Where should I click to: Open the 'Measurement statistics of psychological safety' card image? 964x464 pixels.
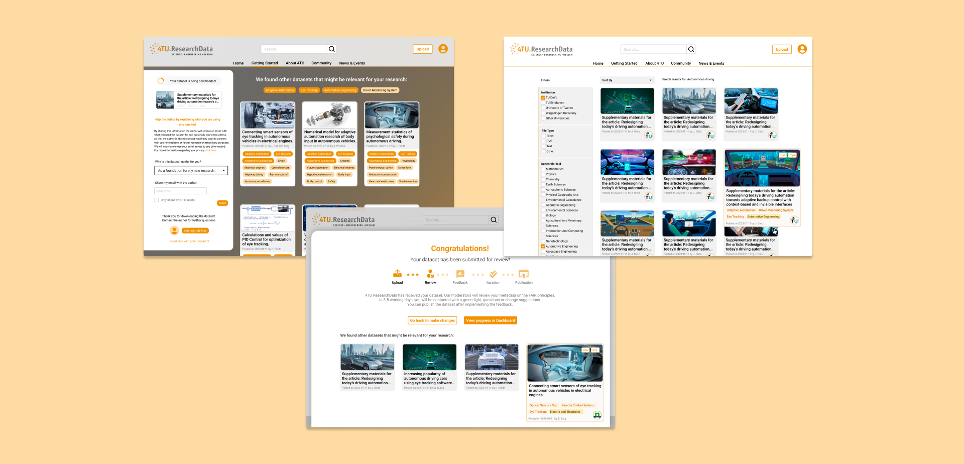[x=392, y=115]
